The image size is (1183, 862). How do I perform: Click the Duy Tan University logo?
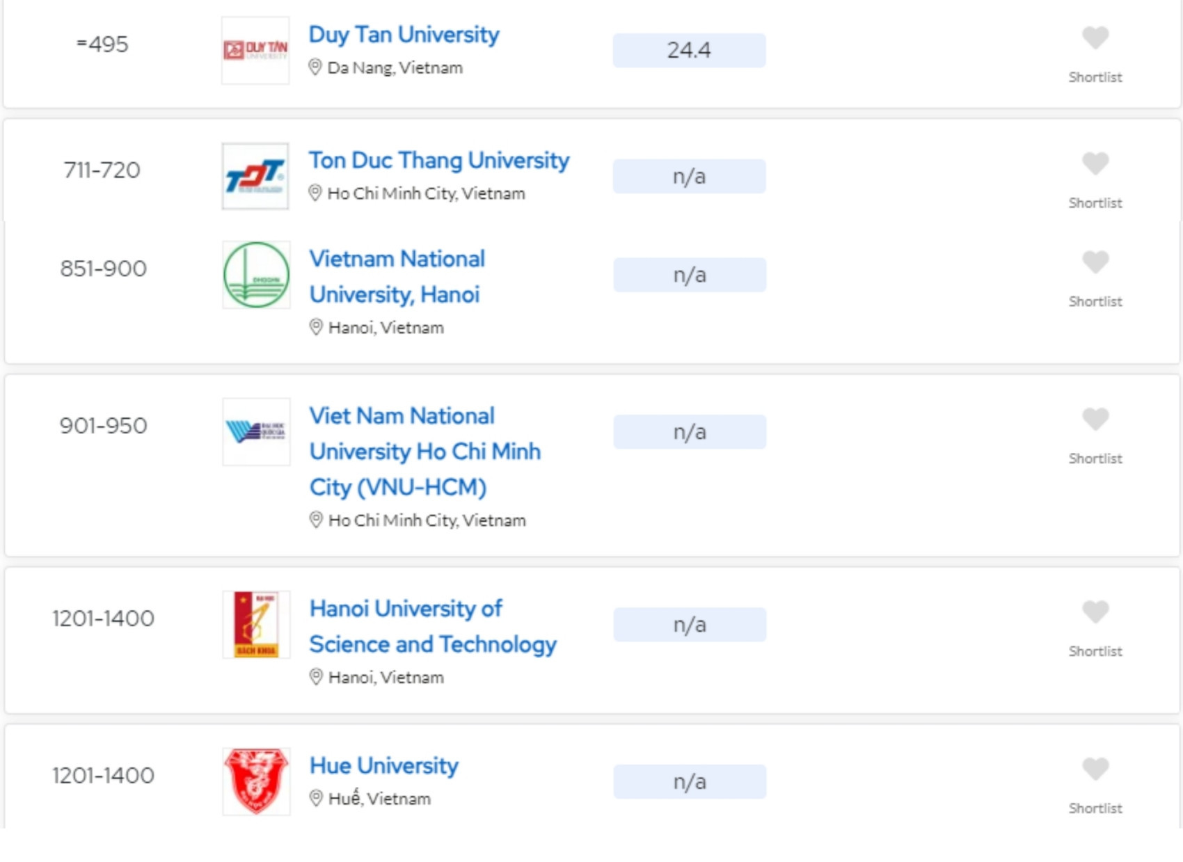click(255, 51)
